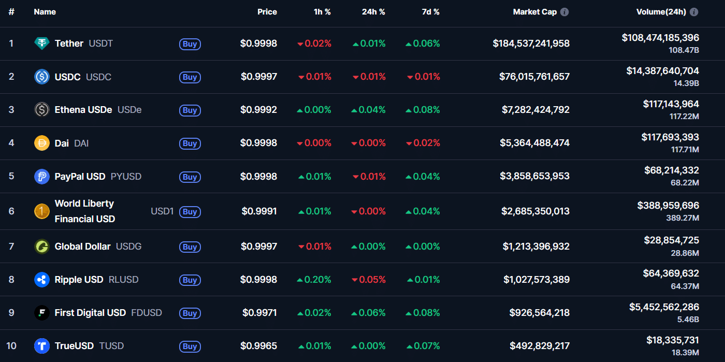The height and width of the screenshot is (362, 725).
Task: Open the Market Cap info icon
Action: (564, 12)
